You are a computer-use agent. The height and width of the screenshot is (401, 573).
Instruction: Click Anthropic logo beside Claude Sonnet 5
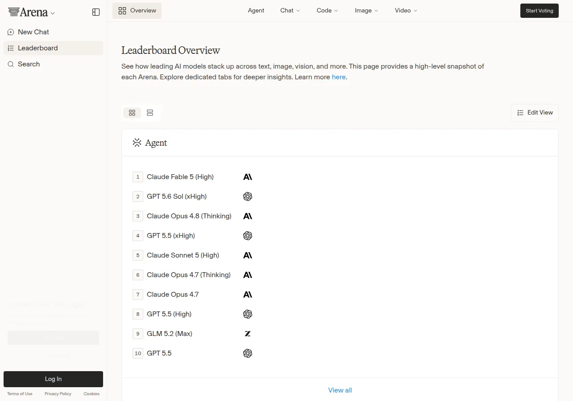(248, 255)
